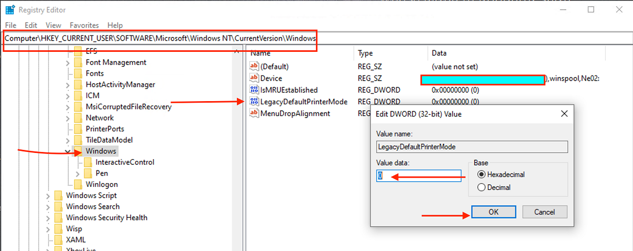Expand the ICM key
The width and height of the screenshot is (633, 251).
[x=68, y=95]
